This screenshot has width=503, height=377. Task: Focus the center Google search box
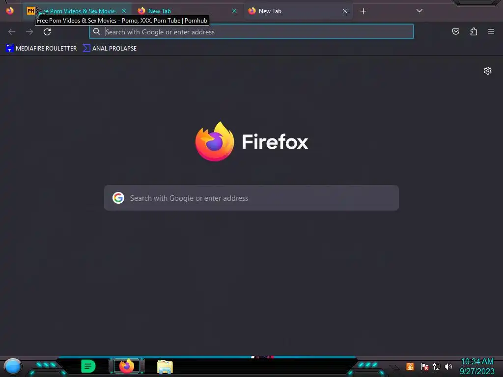point(251,198)
